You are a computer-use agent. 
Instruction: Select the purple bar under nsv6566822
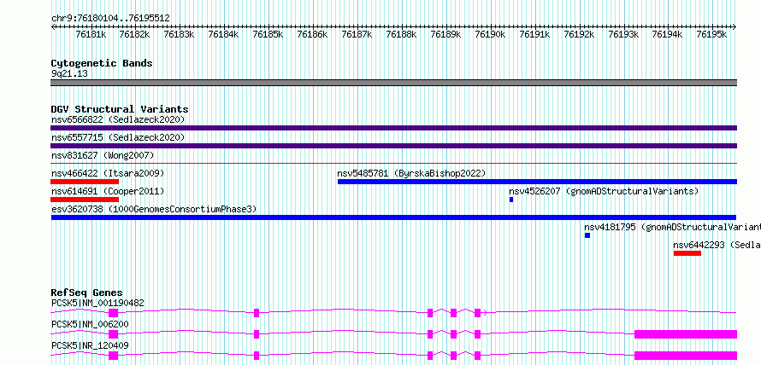(393, 128)
